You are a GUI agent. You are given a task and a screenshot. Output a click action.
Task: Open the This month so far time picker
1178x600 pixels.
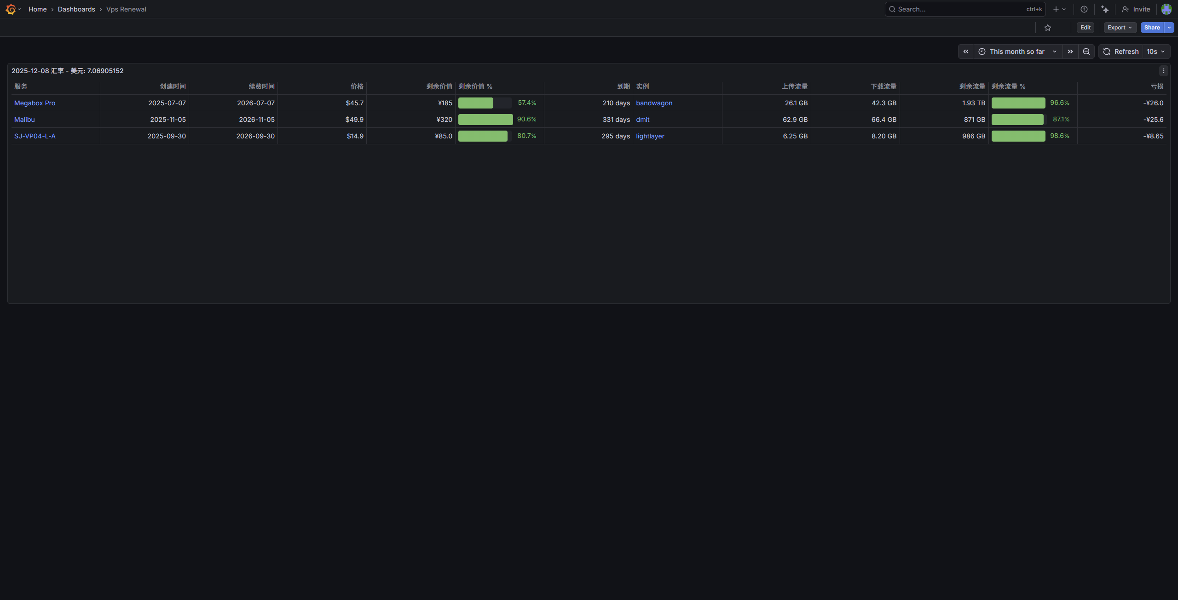pyautogui.click(x=1018, y=51)
